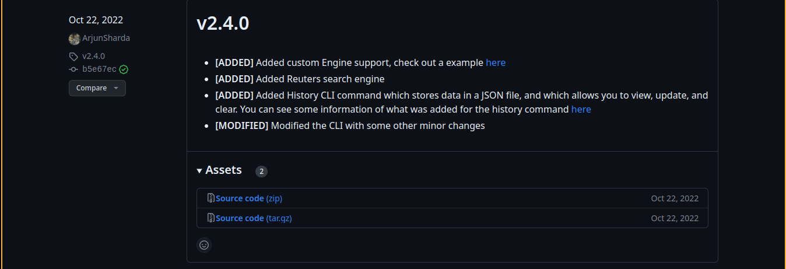Click the file icon beside Source code (tar.gz)
This screenshot has width=786, height=269.
211,218
